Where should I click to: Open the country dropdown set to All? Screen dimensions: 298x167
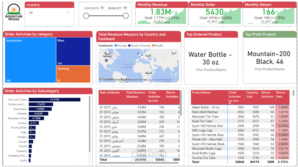click(x=49, y=13)
